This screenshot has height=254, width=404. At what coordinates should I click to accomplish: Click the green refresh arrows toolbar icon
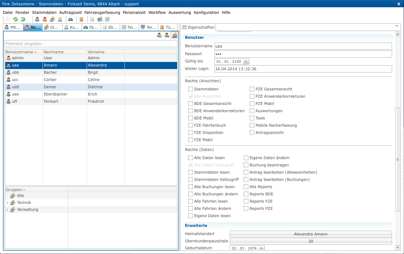pyautogui.click(x=15, y=20)
